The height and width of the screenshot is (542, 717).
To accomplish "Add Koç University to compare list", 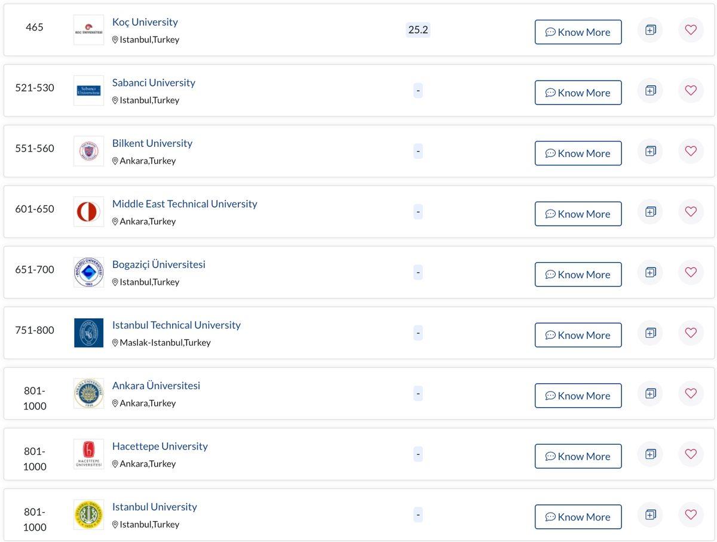I will pos(650,30).
